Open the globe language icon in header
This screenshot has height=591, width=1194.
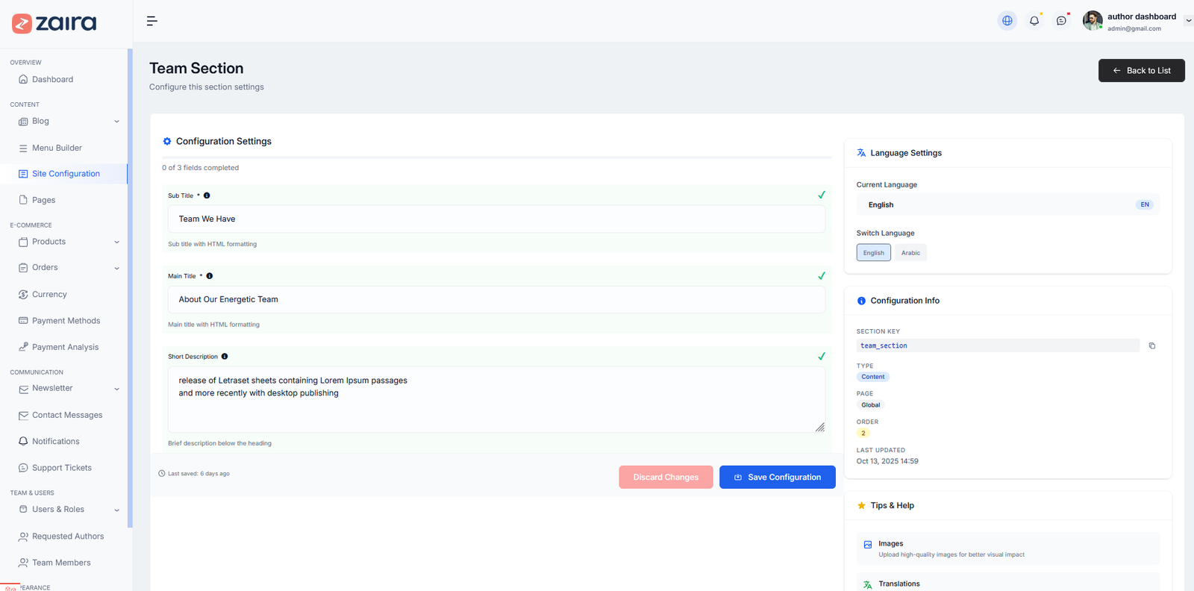1007,21
